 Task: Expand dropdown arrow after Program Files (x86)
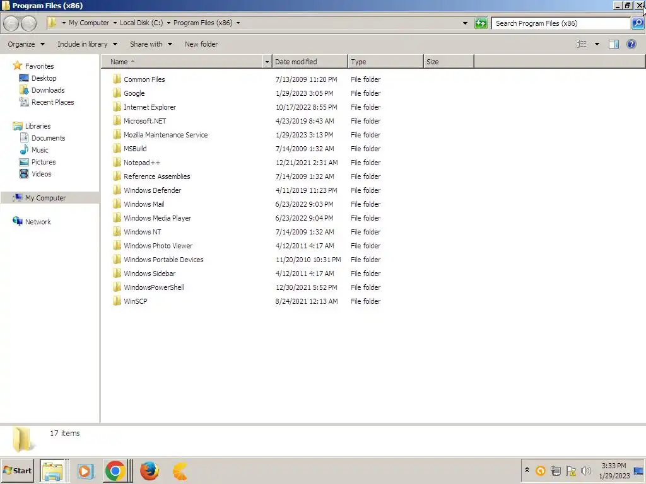click(238, 23)
